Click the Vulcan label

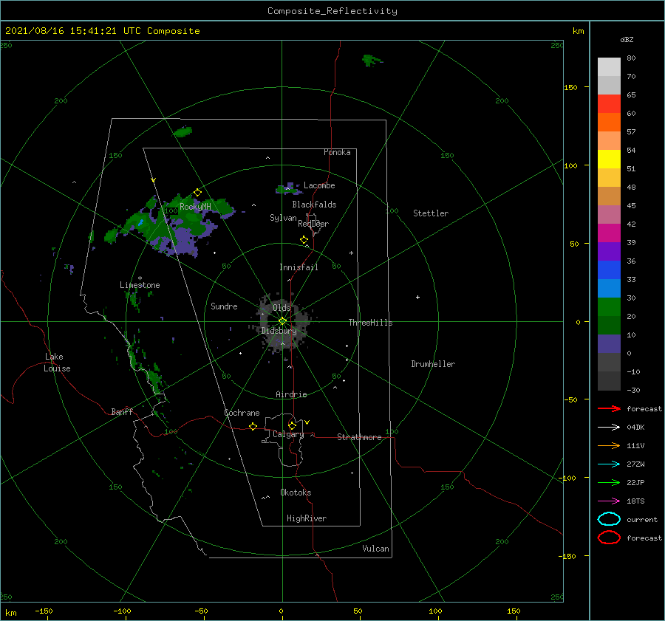point(375,549)
